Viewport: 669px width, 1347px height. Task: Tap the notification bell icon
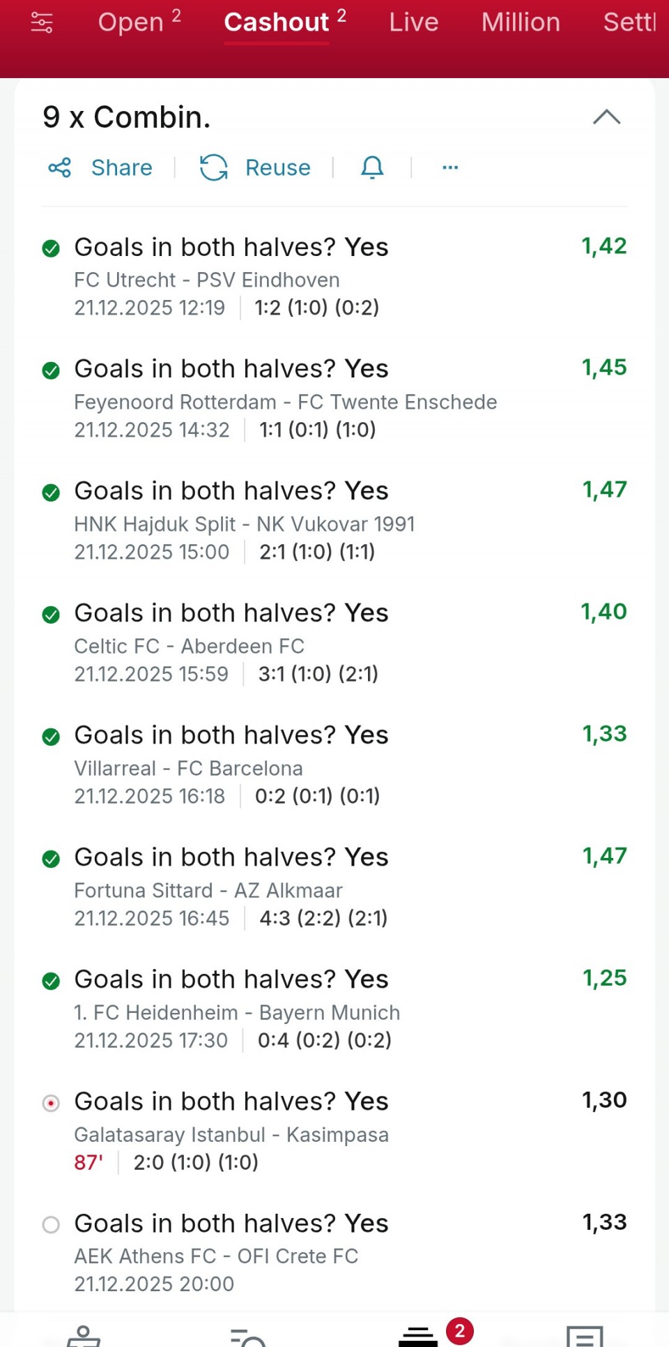point(372,167)
